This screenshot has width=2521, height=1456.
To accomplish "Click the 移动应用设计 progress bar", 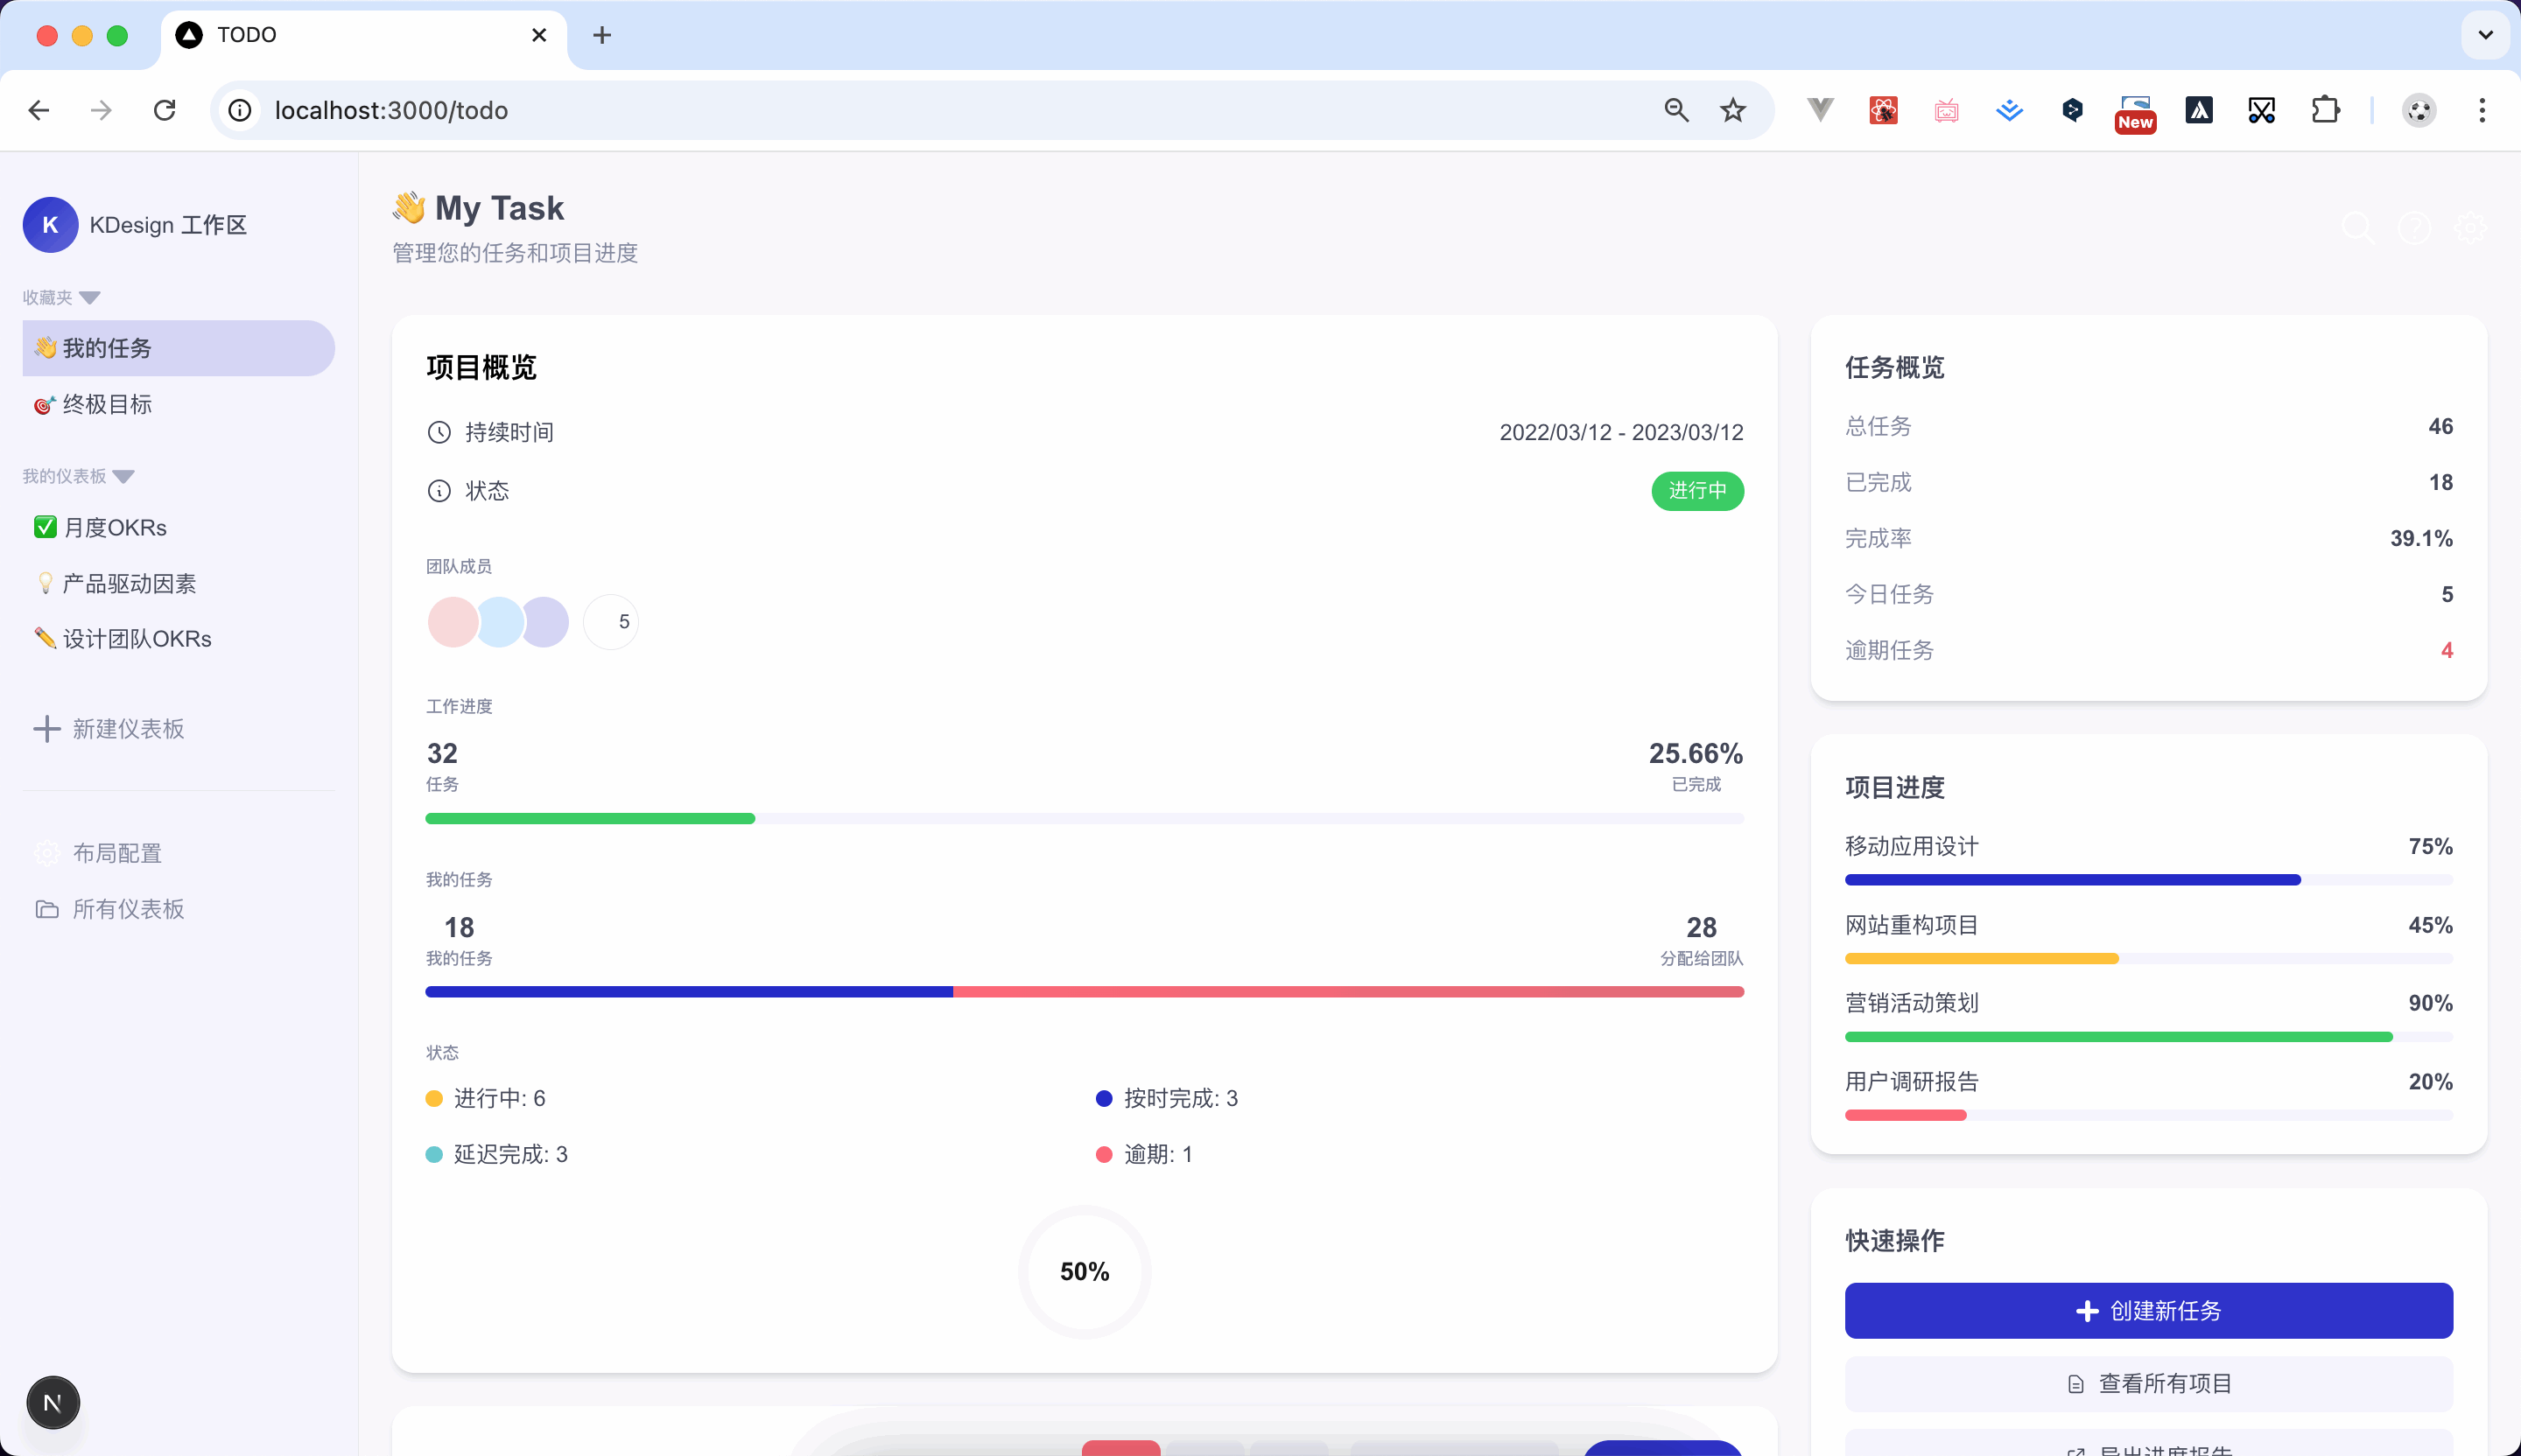I will pos(2148,880).
